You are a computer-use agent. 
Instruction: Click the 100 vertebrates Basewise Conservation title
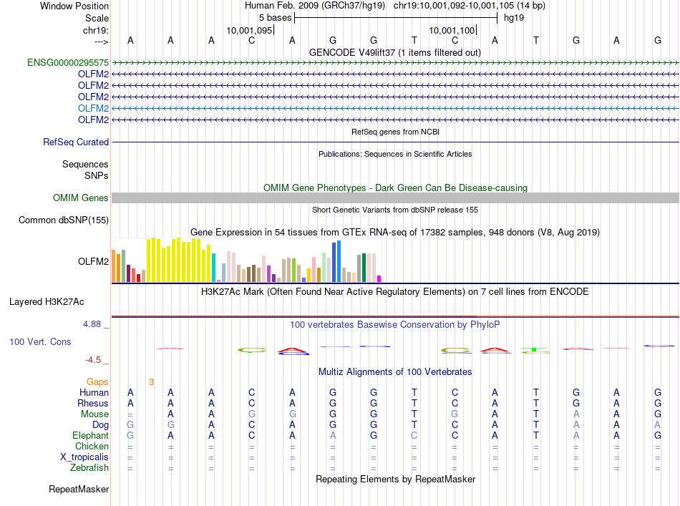[394, 325]
